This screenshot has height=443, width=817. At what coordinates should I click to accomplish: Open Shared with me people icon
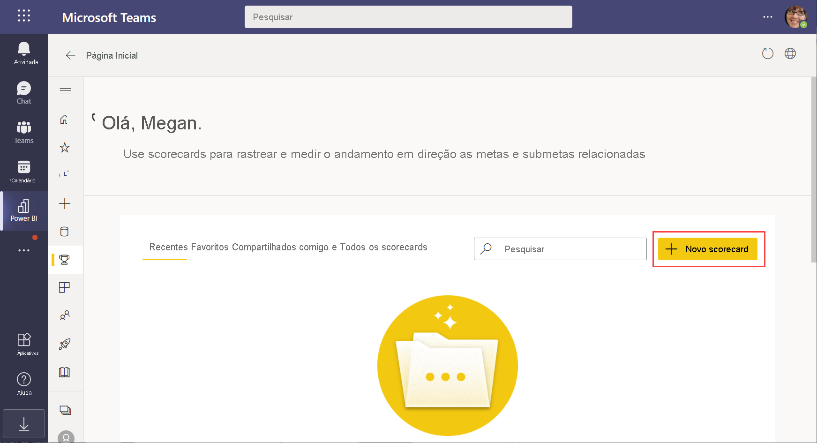[x=65, y=315]
